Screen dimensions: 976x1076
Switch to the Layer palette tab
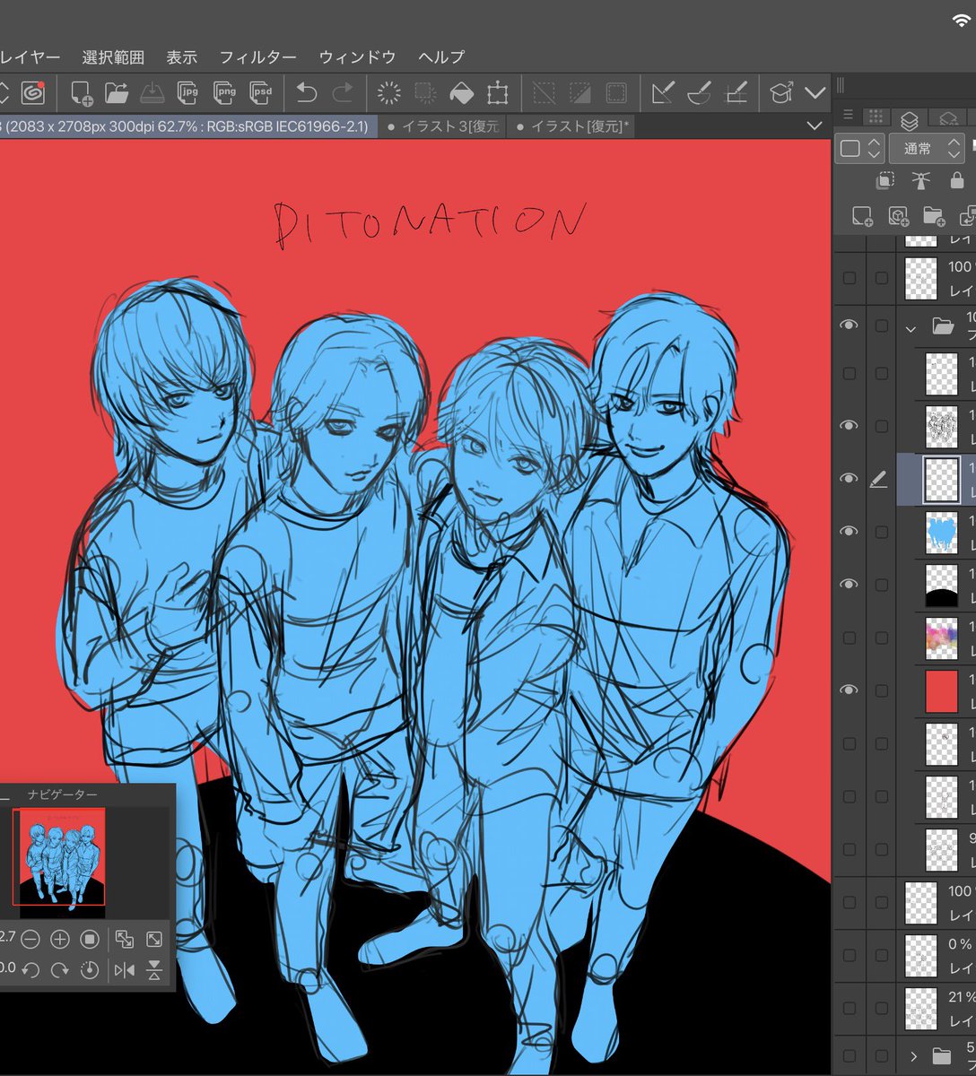point(909,120)
